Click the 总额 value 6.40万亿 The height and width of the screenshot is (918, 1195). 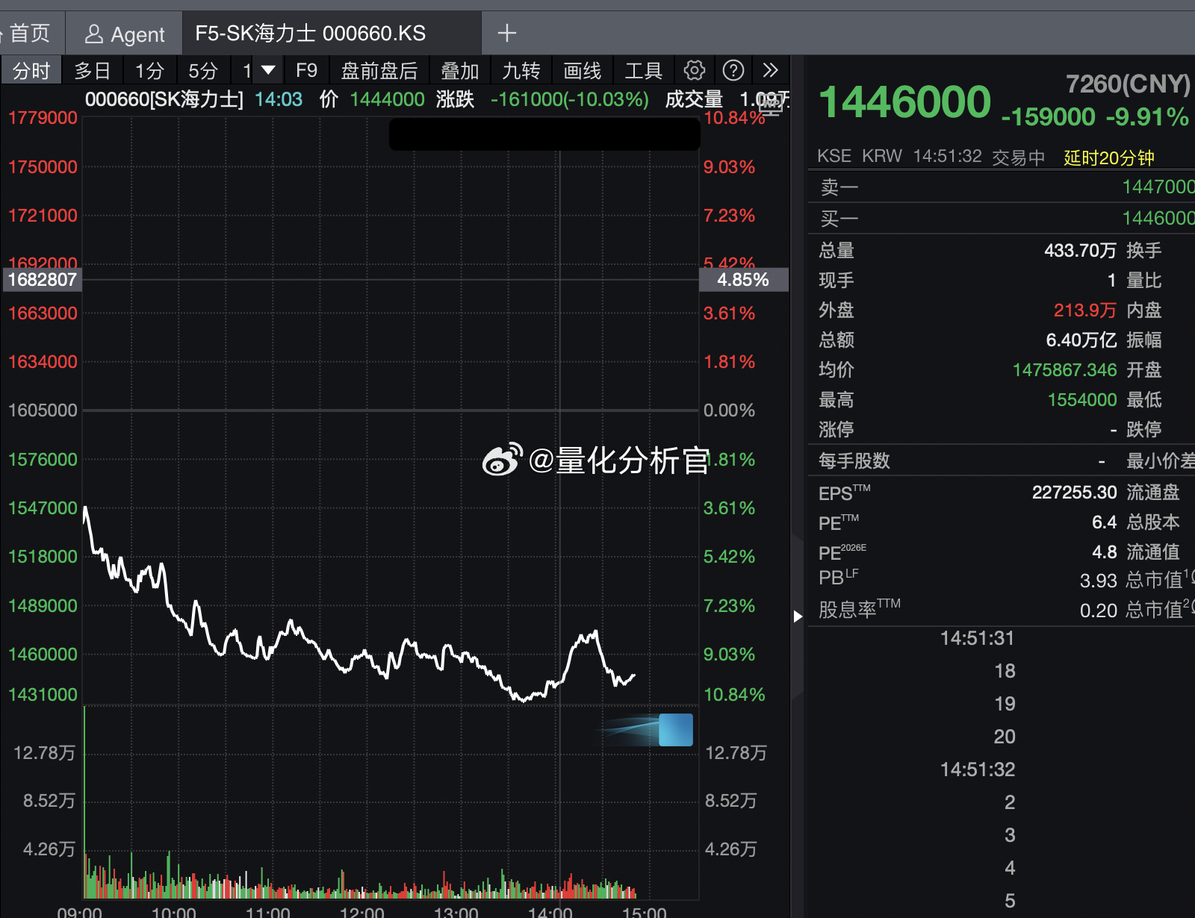click(1081, 340)
